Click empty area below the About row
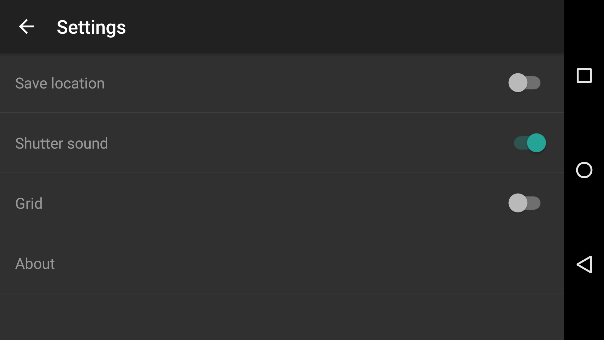 [282, 317]
